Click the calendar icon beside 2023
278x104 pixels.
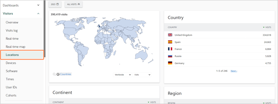pyautogui.click(x=57, y=4)
